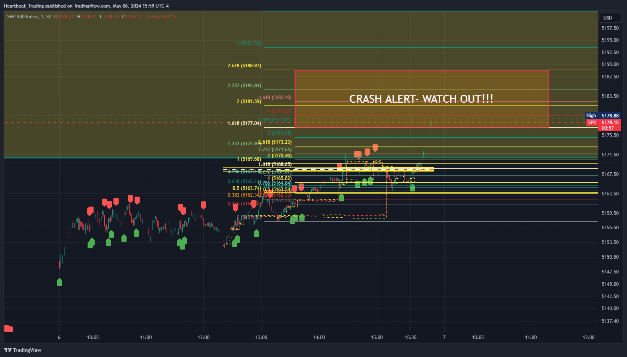
Task: Click the 5150.50 price axis label
Action: click(610, 257)
